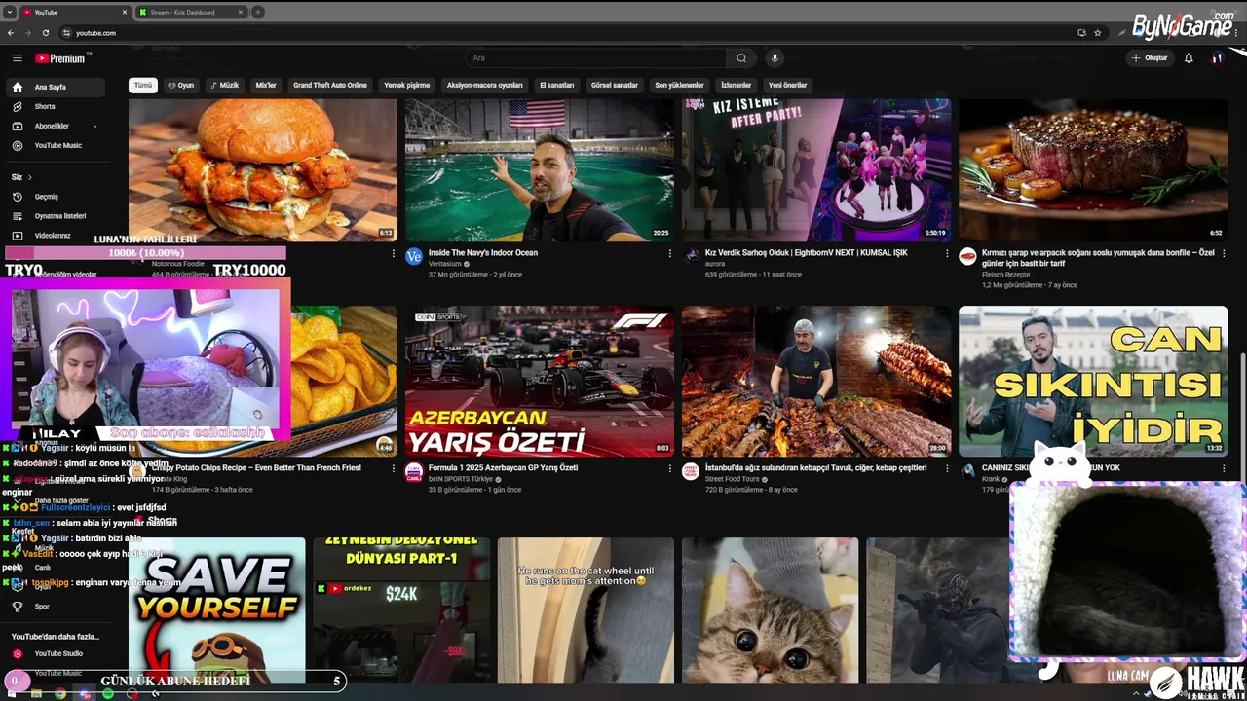Play the fried chicken burger thumbnail
This screenshot has height=701, width=1247.
(263, 168)
